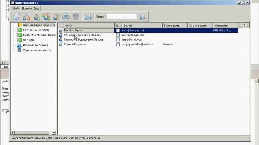Click right arrow of folder tree scrollbar

[x=54, y=133]
